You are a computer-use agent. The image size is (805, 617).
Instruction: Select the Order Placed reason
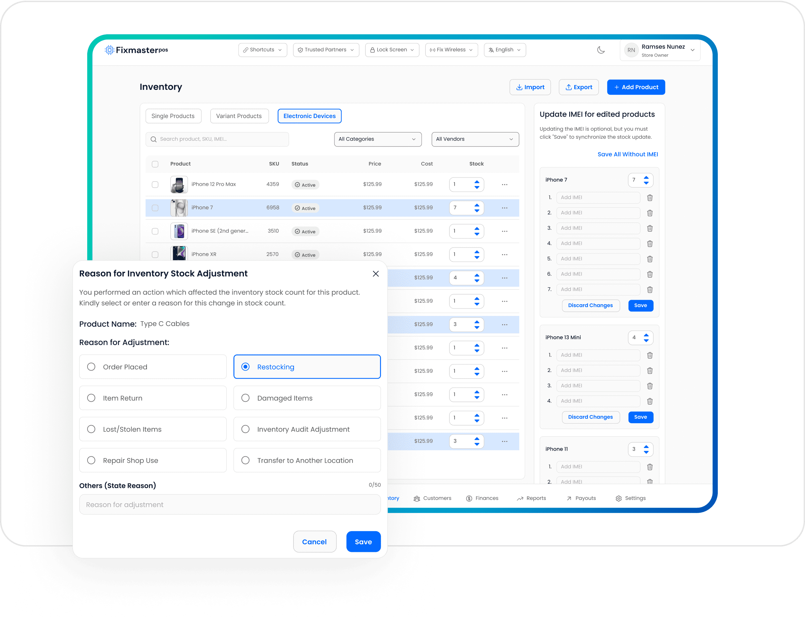click(153, 367)
